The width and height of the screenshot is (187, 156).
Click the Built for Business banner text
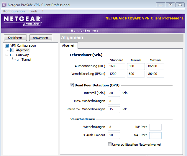85,31
